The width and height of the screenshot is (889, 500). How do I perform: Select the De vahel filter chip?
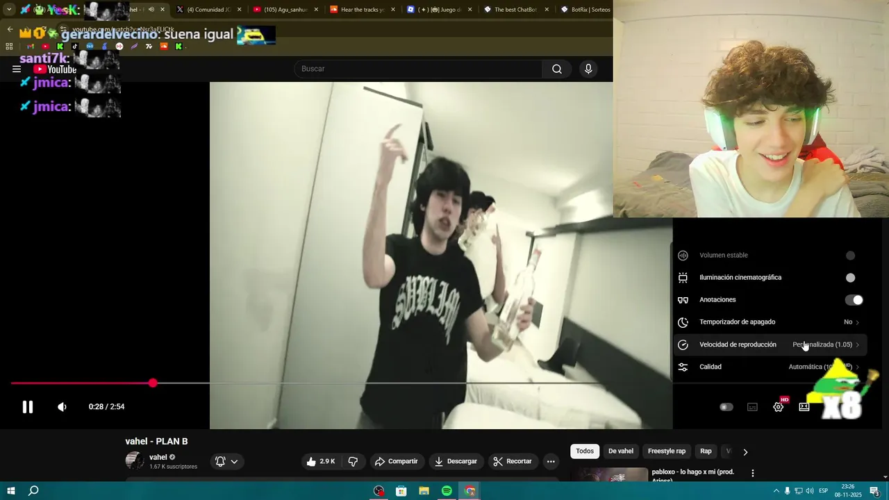point(621,451)
